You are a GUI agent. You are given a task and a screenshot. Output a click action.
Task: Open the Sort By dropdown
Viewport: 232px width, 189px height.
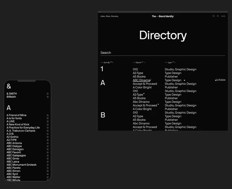point(107,63)
